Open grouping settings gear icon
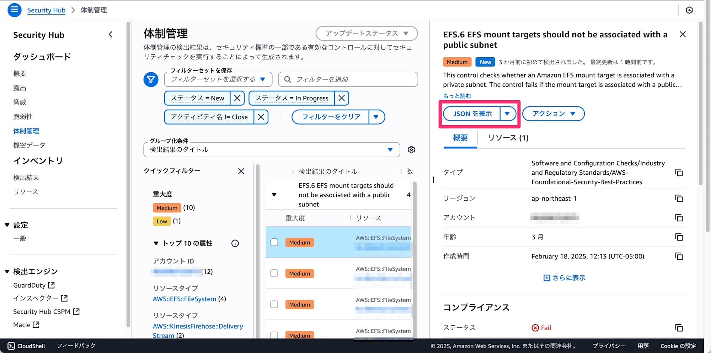Viewport: 711px width, 353px height. (x=411, y=149)
